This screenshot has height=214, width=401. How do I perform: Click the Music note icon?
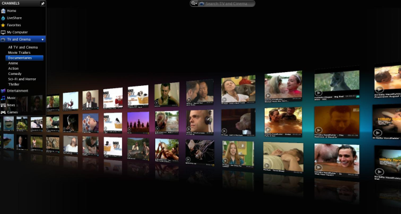[x=3, y=98]
